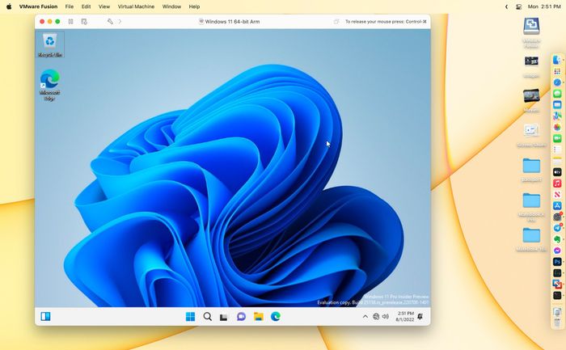Open Windows taskbar Search

click(207, 316)
